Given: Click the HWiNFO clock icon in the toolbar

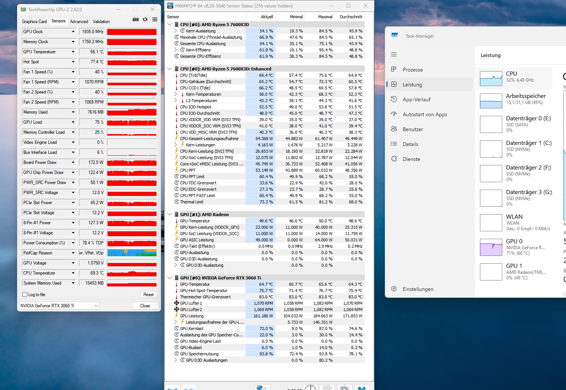Looking at the screenshot, I should coord(310,387).
